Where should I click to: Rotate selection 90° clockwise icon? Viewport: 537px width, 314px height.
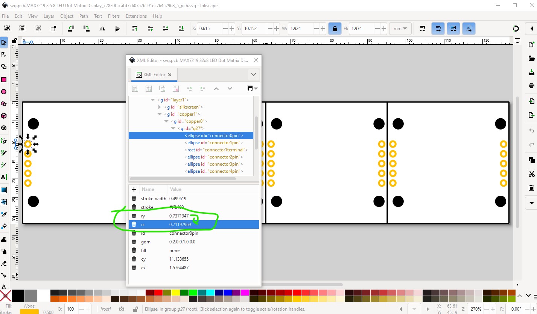pyautogui.click(x=86, y=29)
